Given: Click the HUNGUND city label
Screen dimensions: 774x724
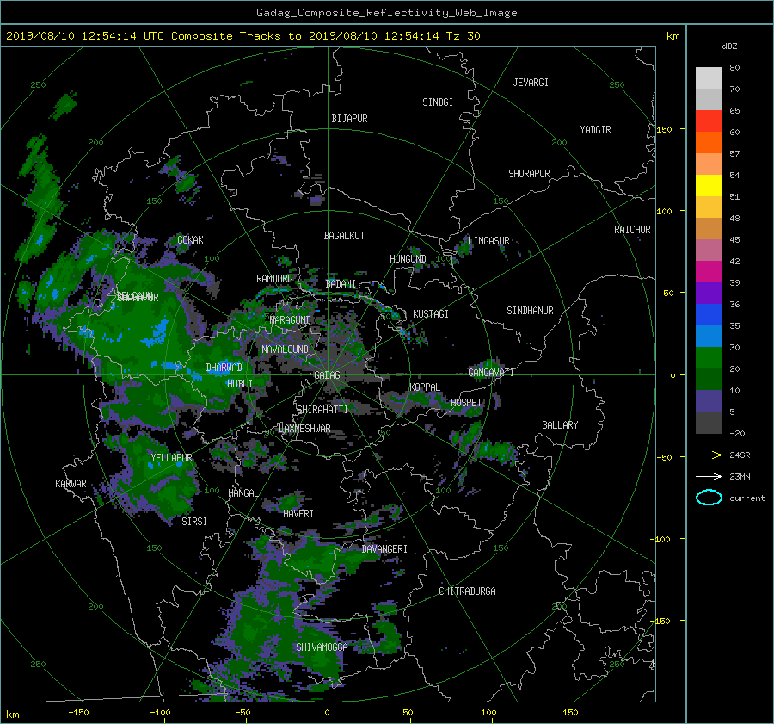Looking at the screenshot, I should 408,259.
